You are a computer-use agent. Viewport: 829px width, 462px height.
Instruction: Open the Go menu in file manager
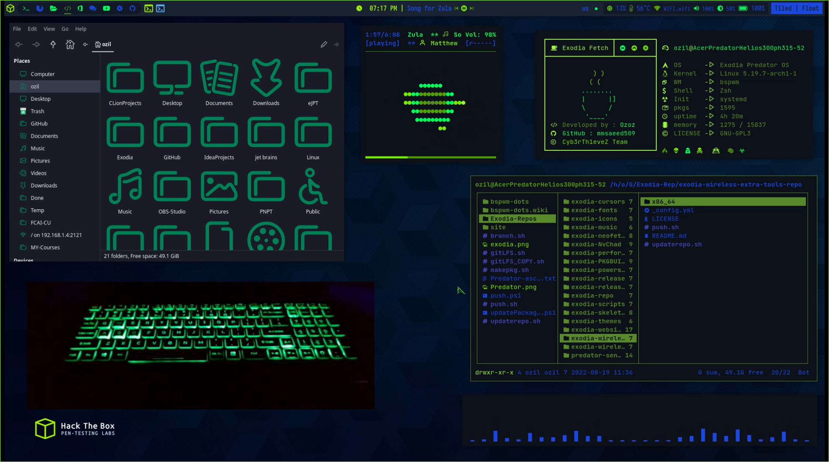[x=65, y=29]
